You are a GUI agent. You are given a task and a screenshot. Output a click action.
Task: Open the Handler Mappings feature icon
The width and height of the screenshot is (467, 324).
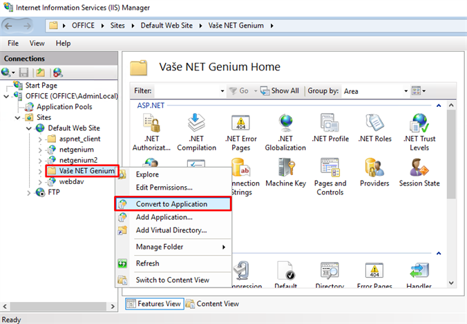coord(419,270)
